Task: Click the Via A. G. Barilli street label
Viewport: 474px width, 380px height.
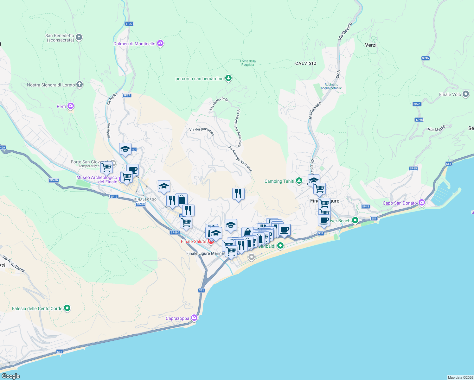Action: coord(13,263)
